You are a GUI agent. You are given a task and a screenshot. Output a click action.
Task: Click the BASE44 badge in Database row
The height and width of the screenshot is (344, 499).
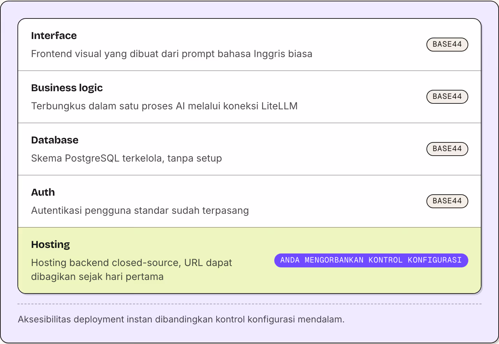pos(447,149)
